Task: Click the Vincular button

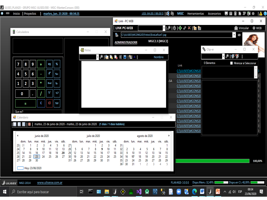Action: pyautogui.click(x=241, y=28)
